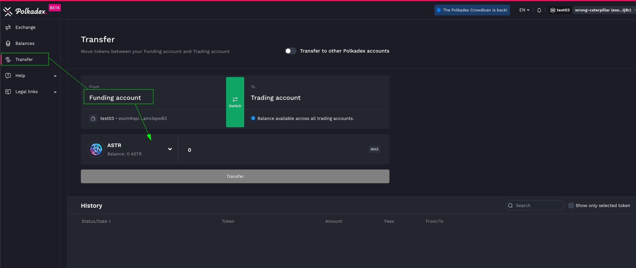This screenshot has width=636, height=268.
Task: Click the ASTR token icon
Action: coord(96,149)
